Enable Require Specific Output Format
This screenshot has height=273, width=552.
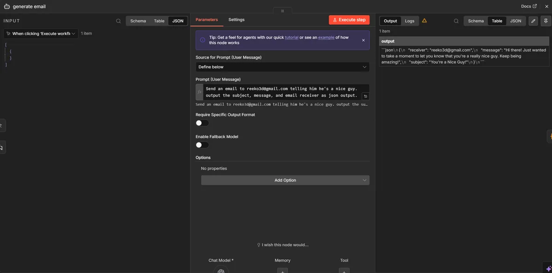pyautogui.click(x=201, y=123)
